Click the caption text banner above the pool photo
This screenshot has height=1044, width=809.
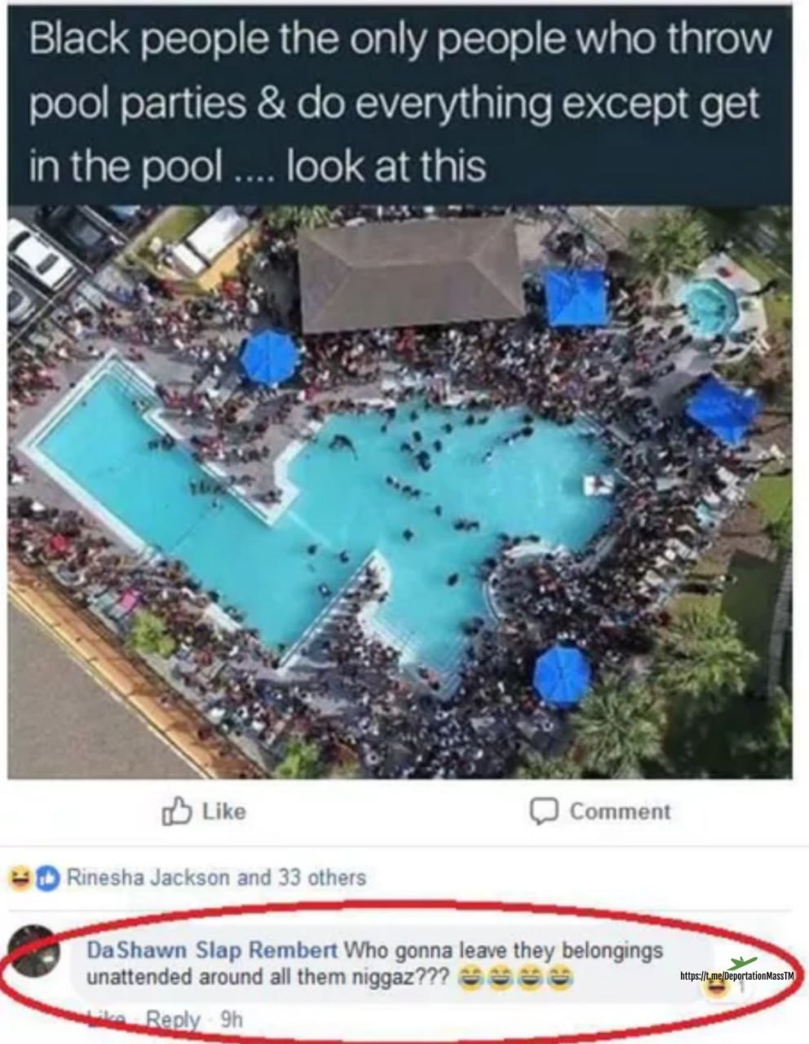coord(400,104)
